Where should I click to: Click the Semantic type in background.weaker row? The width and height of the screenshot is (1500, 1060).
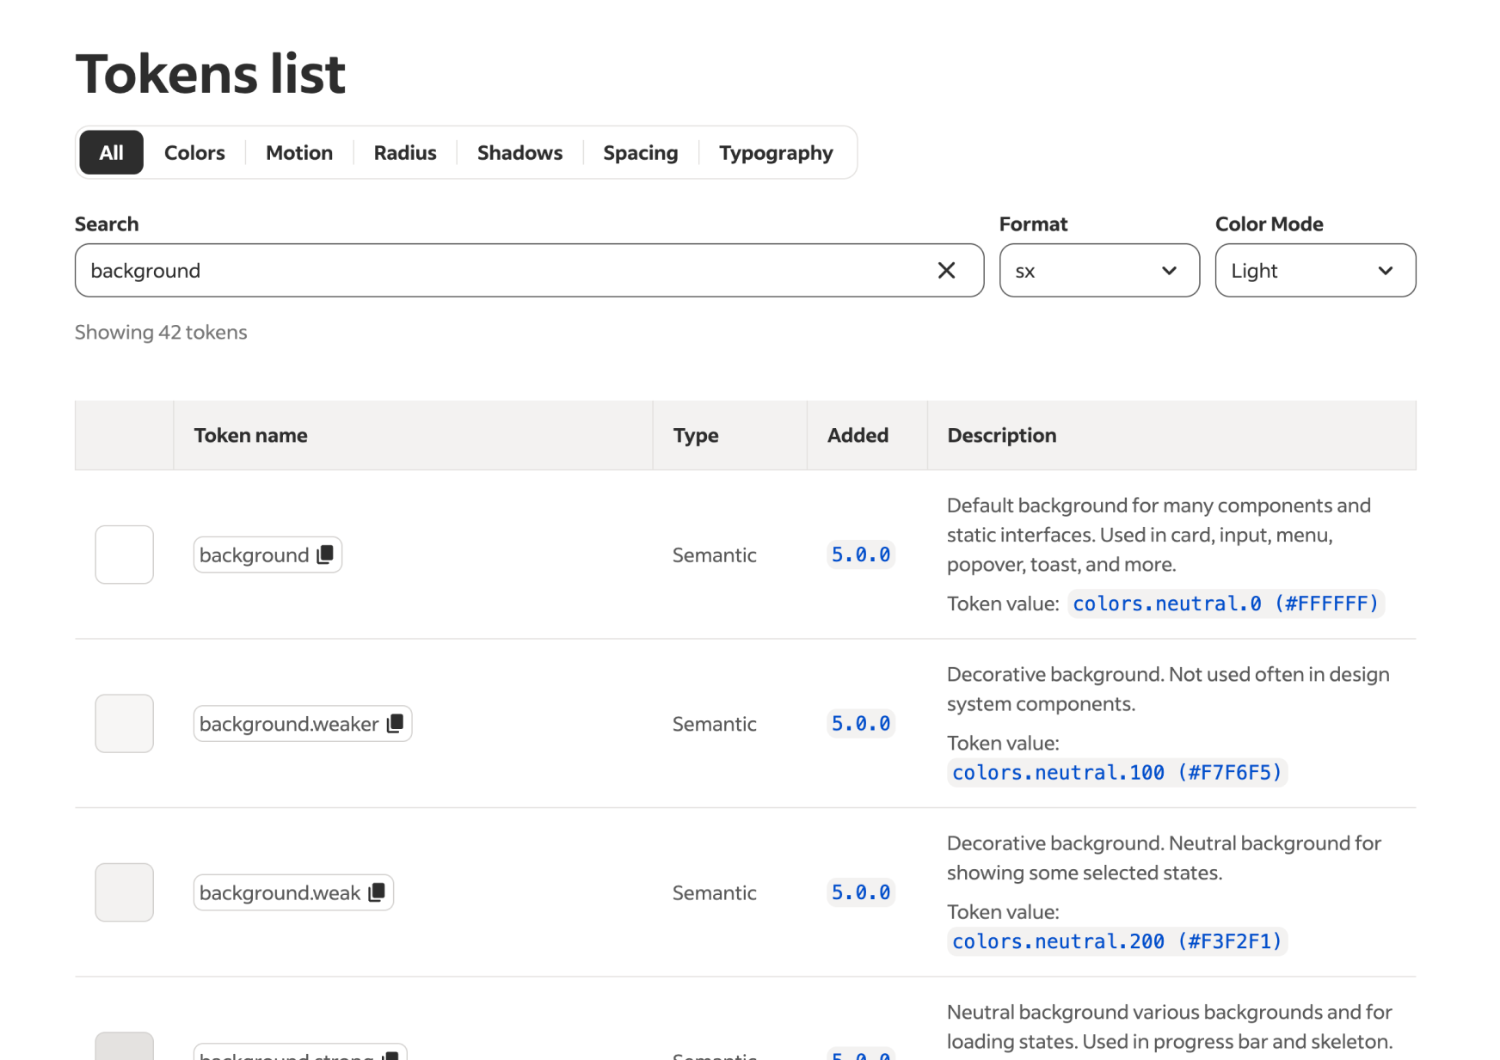(x=715, y=724)
